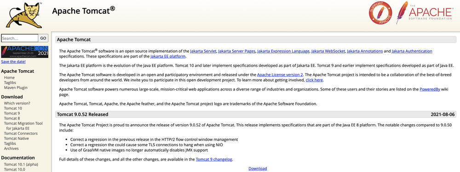Click the Download sidebar heading
The height and width of the screenshot is (172, 460).
point(12,97)
